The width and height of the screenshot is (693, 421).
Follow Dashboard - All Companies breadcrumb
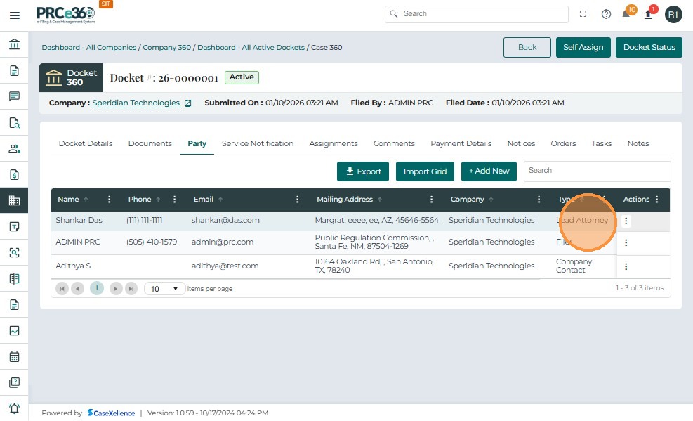(x=89, y=47)
